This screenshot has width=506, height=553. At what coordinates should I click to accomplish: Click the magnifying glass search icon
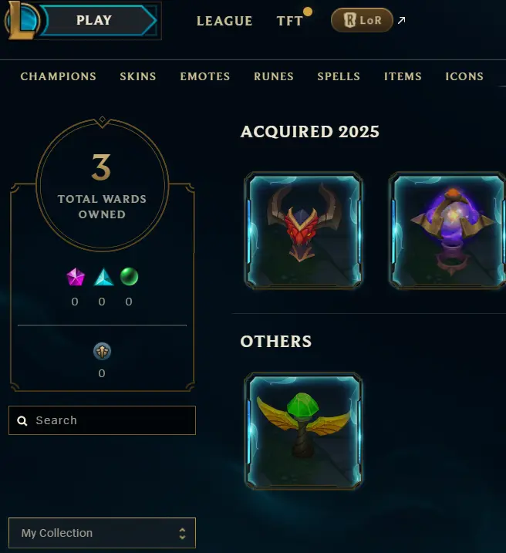tap(22, 420)
